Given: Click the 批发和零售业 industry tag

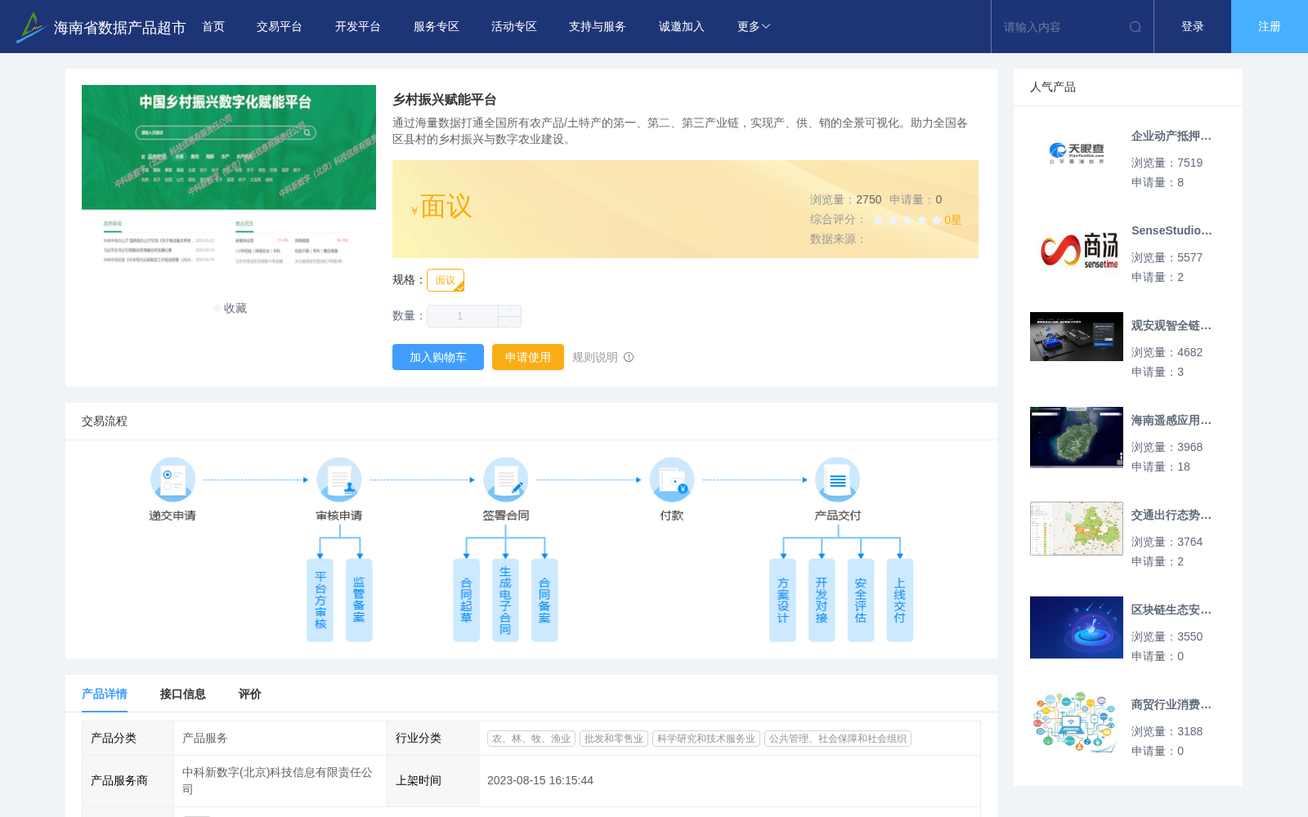Looking at the screenshot, I should 614,739.
